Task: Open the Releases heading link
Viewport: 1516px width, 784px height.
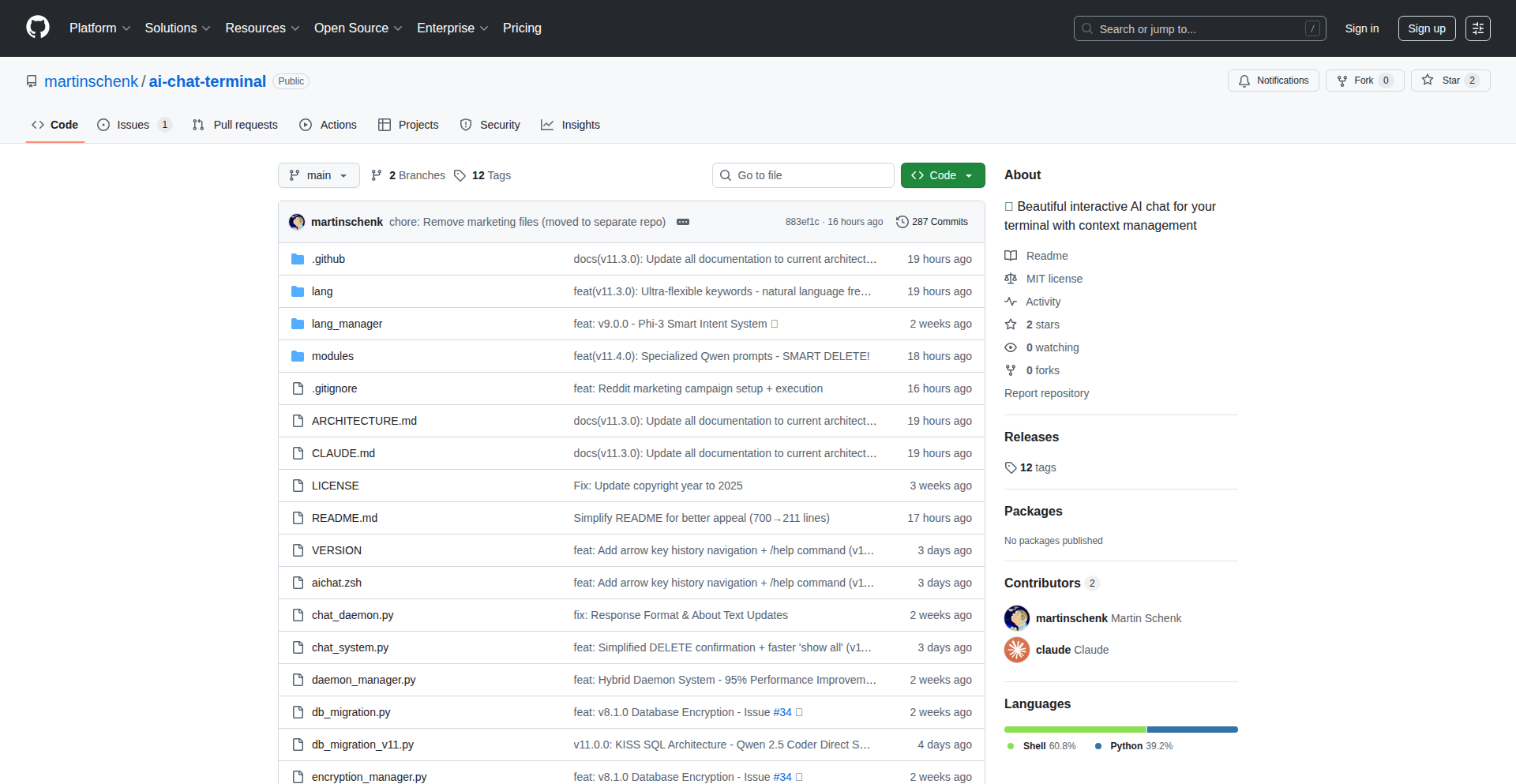Action: pos(1031,437)
